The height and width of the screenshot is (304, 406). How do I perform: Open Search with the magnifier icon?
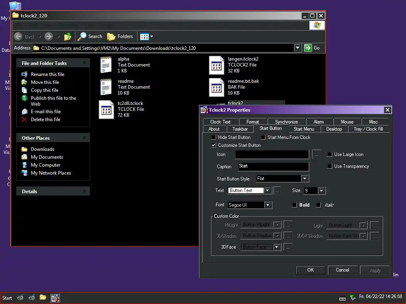pyautogui.click(x=82, y=36)
